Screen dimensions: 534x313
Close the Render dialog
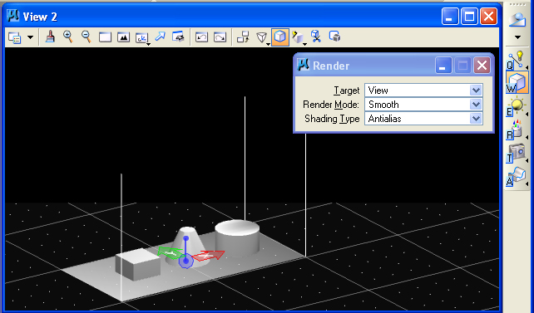point(482,66)
